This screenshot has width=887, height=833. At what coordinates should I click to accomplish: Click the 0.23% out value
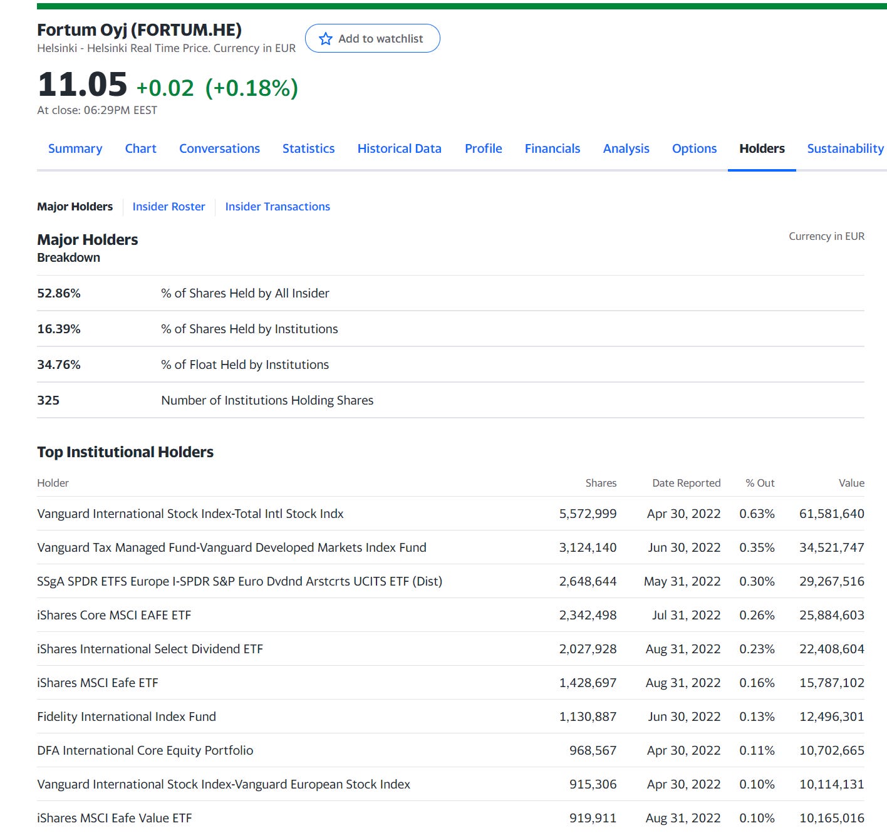tap(757, 649)
